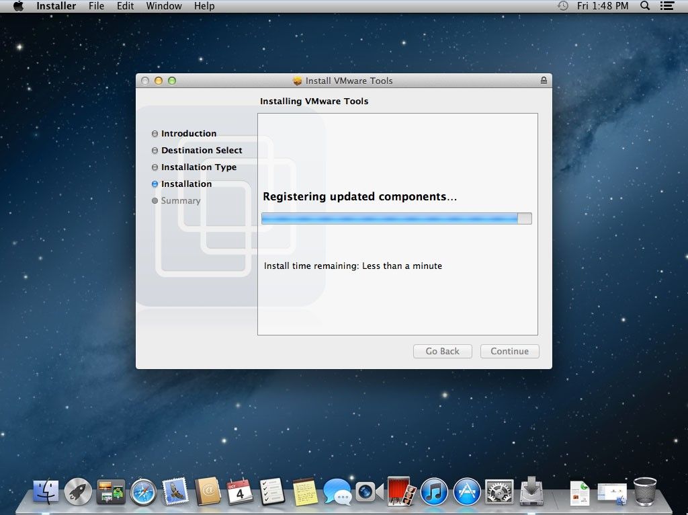
Task: Open Mail stamp icon in Dock
Action: [175, 491]
